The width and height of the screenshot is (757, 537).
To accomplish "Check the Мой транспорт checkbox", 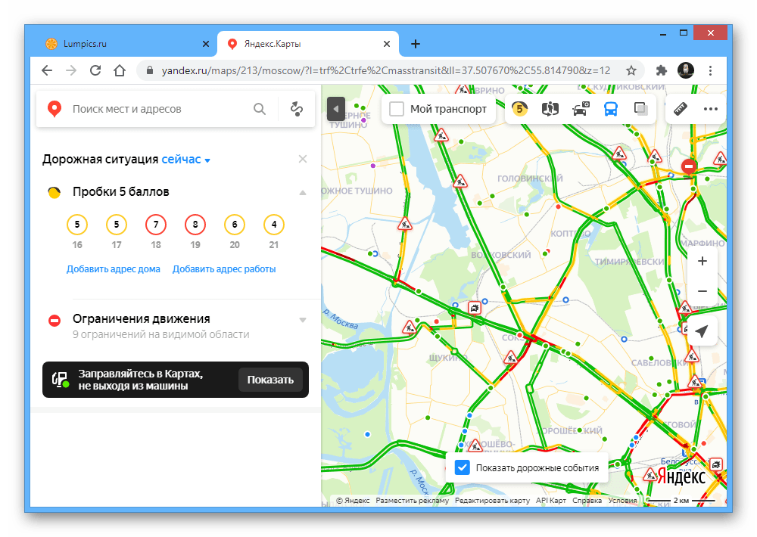I will 397,109.
